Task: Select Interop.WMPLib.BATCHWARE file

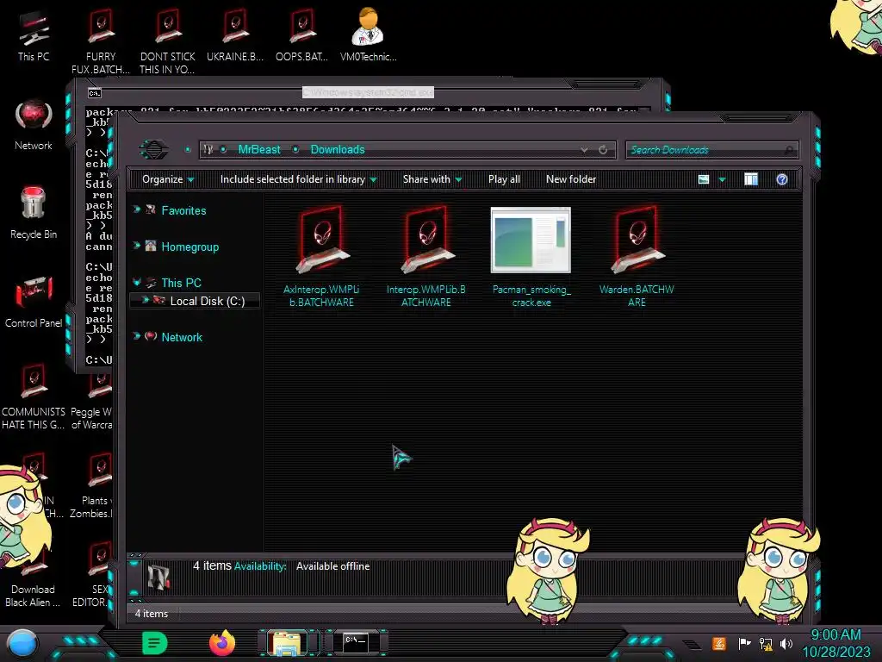Action: [x=426, y=257]
